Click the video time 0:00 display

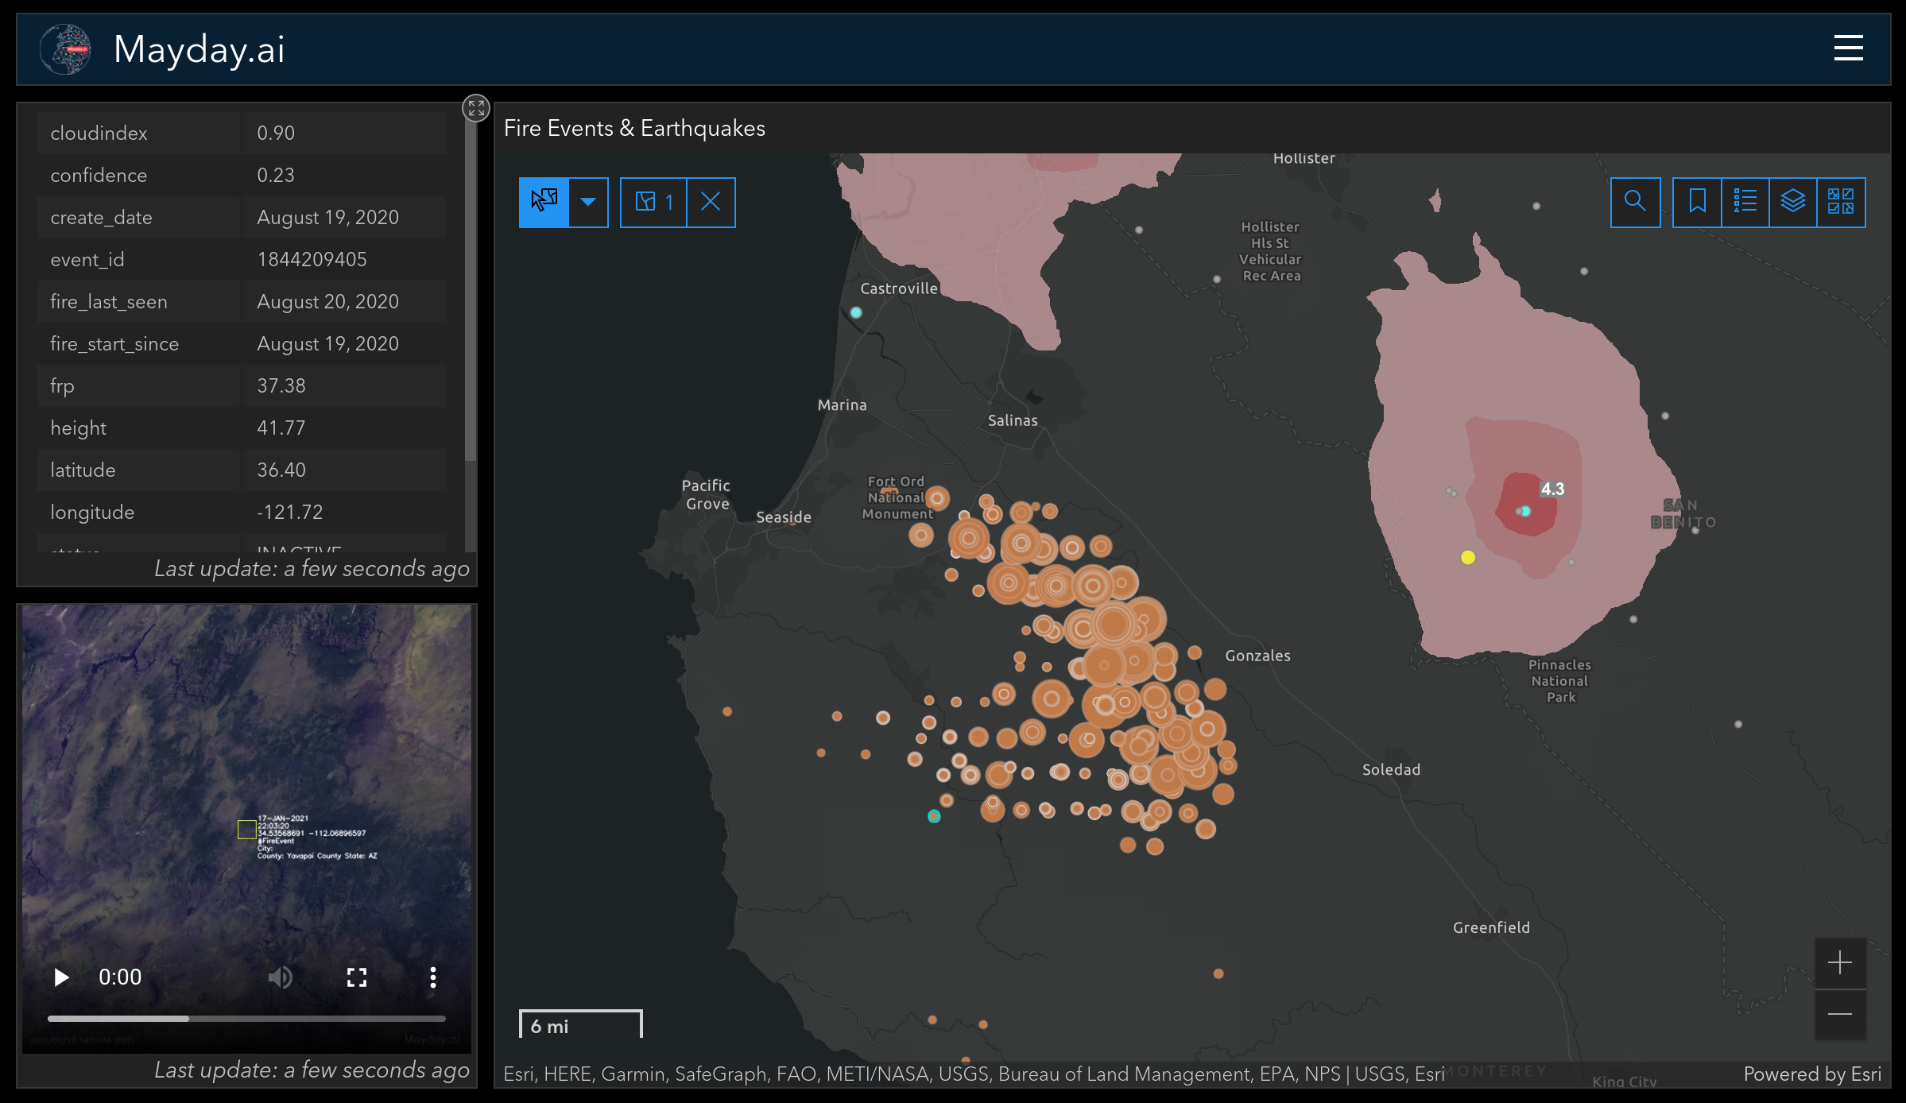120,977
